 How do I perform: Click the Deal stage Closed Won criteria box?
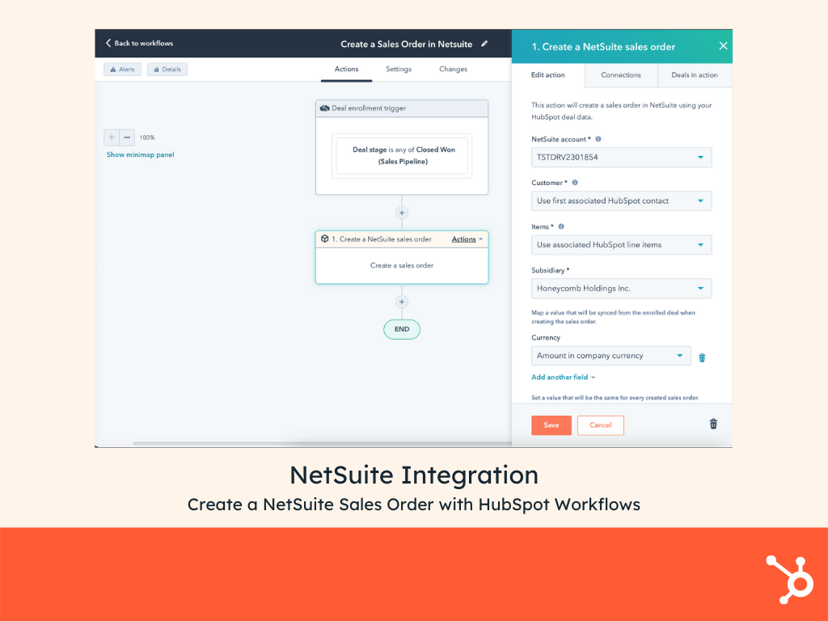pyautogui.click(x=402, y=156)
